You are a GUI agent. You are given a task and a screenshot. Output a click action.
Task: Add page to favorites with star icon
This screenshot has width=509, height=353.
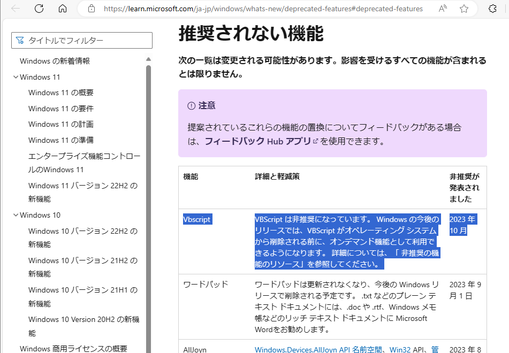tap(464, 9)
